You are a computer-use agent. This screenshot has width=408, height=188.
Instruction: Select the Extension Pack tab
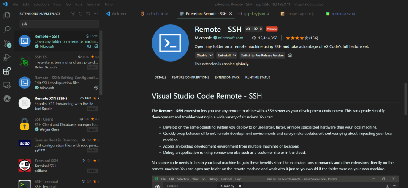[227, 78]
